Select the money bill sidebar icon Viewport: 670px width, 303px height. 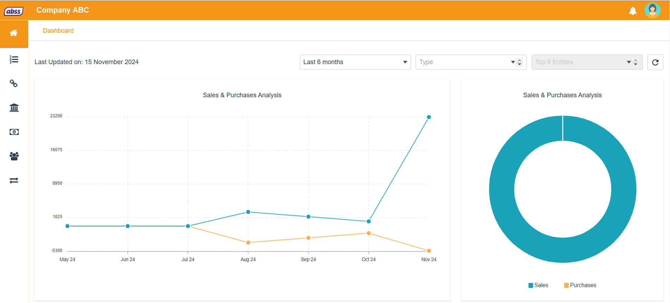[14, 132]
